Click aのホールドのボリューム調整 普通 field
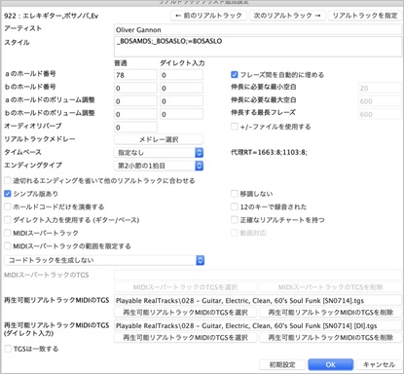 coord(135,101)
